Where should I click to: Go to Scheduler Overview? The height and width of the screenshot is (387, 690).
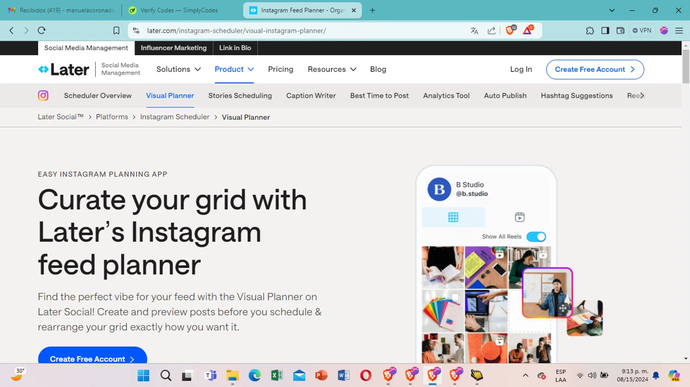coord(98,95)
